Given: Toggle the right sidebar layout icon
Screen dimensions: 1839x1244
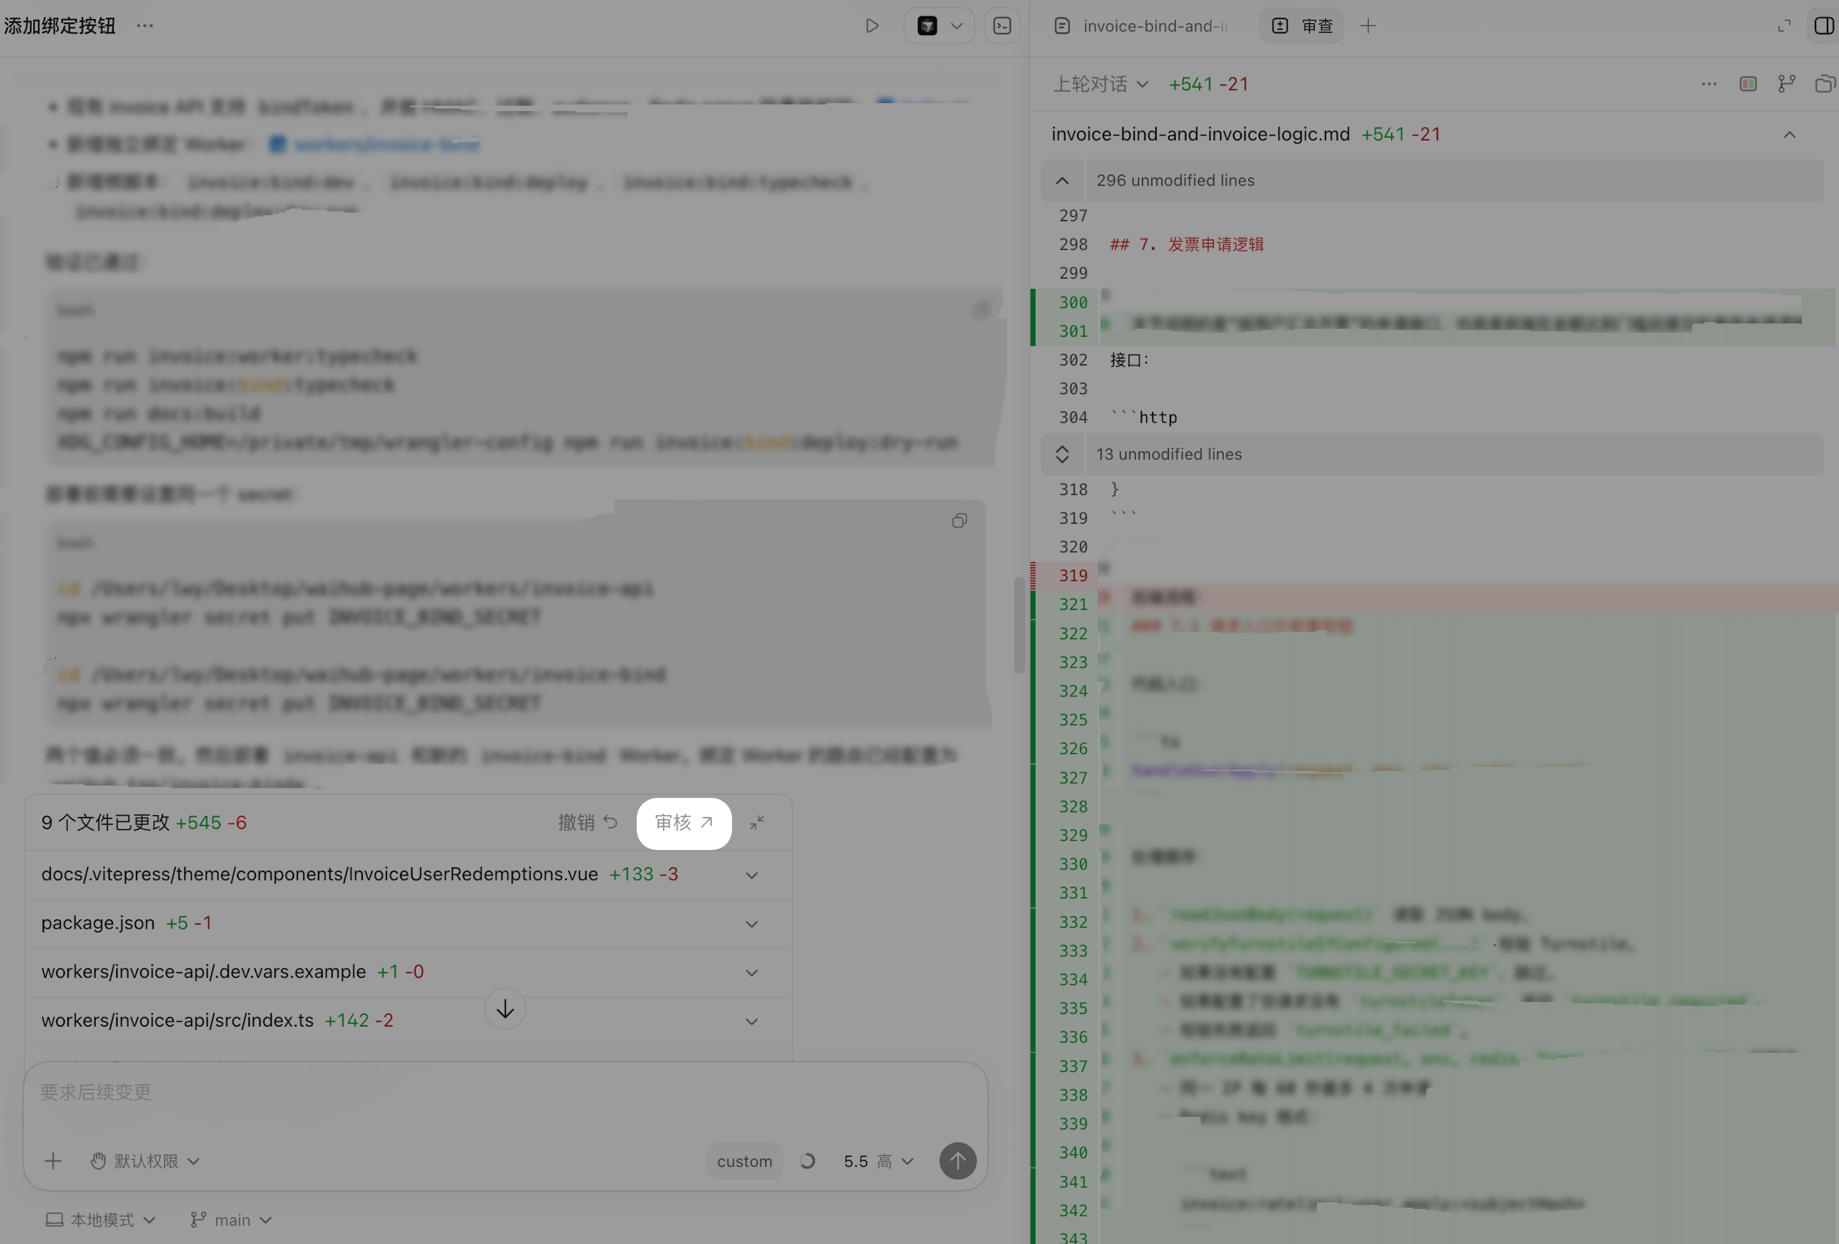Looking at the screenshot, I should point(1824,26).
